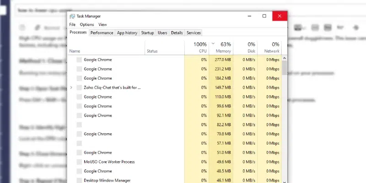This screenshot has width=366, height=183.
Task: Click the scroll up arrow of the process list
Action: pyautogui.click(x=284, y=58)
